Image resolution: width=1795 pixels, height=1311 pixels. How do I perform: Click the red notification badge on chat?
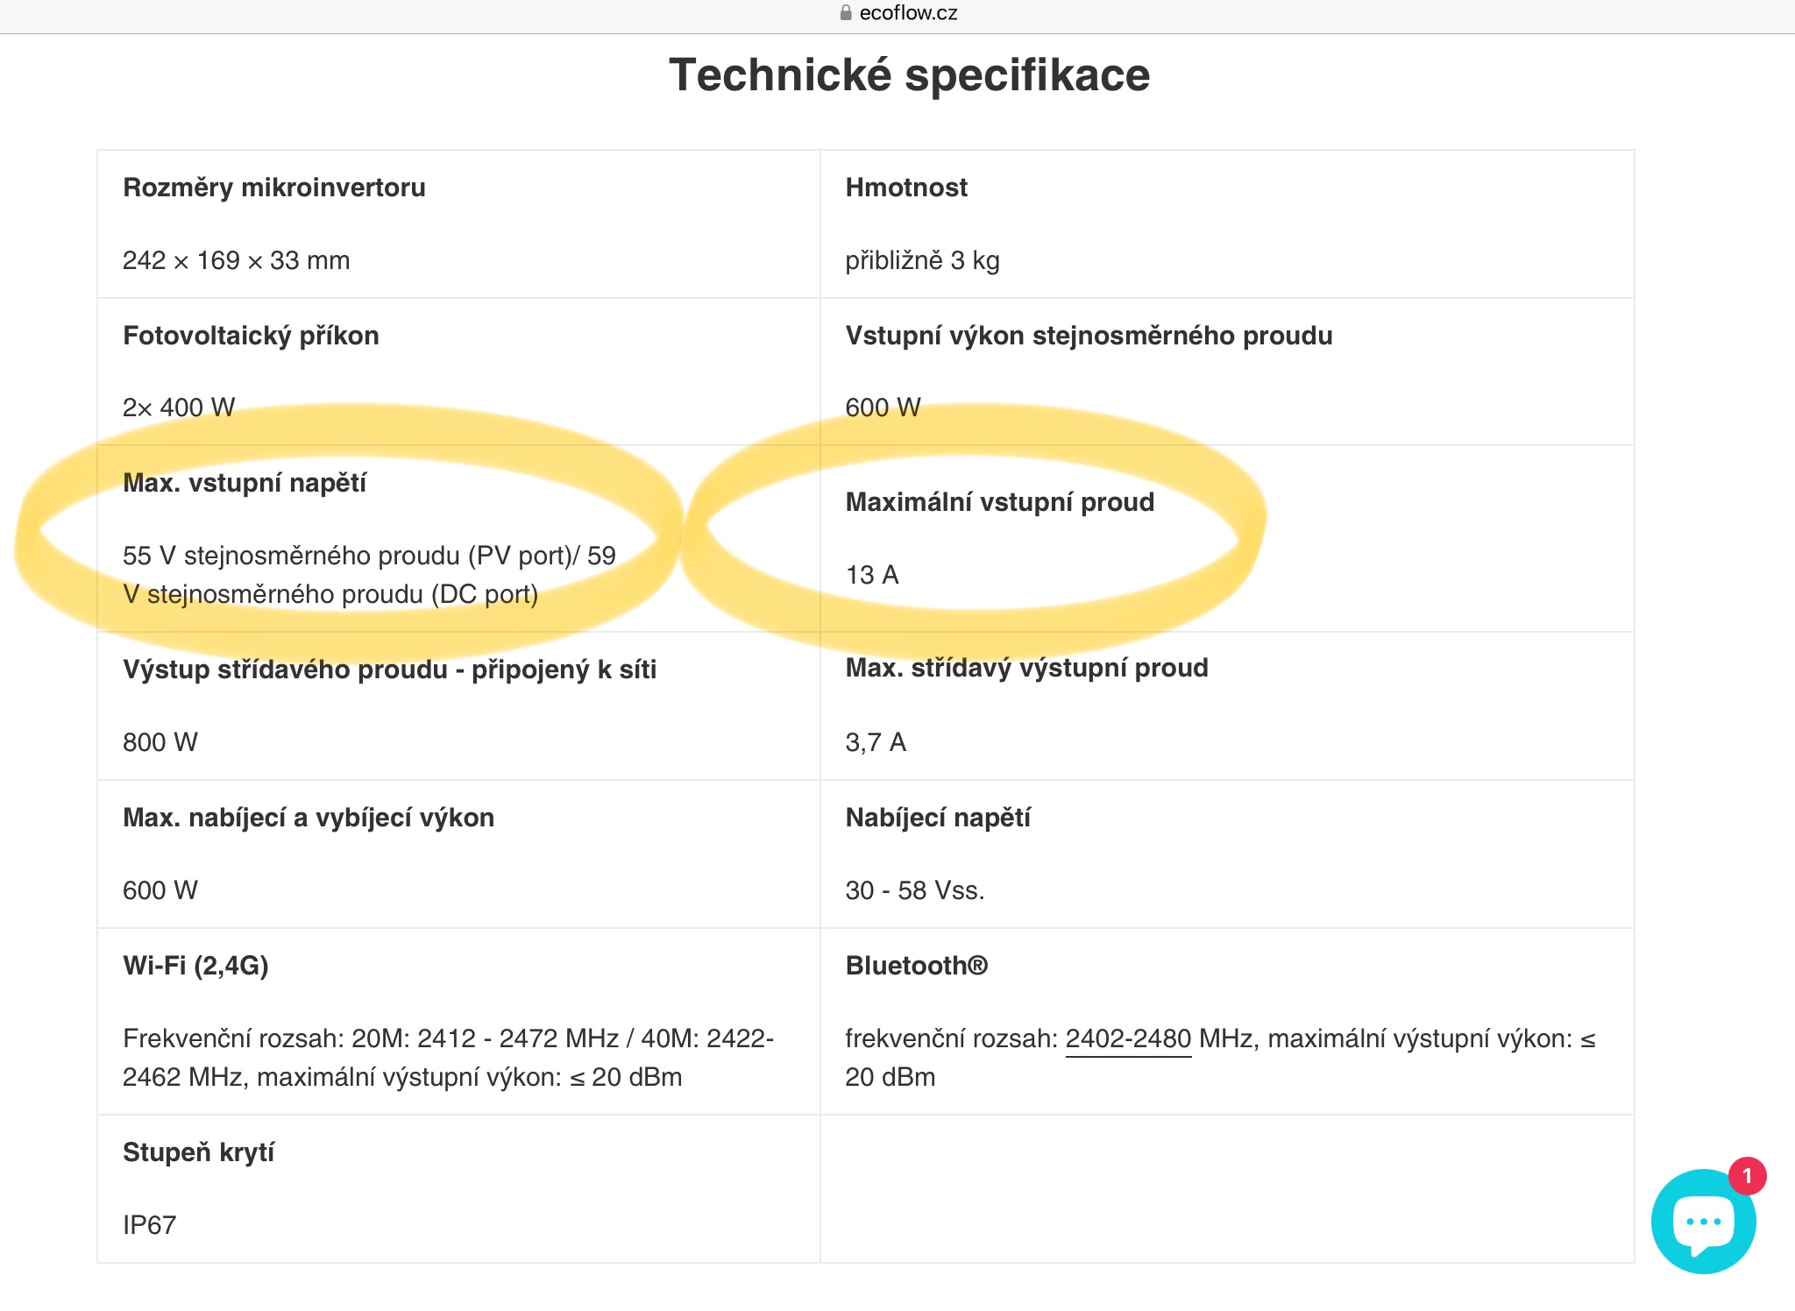click(1747, 1176)
